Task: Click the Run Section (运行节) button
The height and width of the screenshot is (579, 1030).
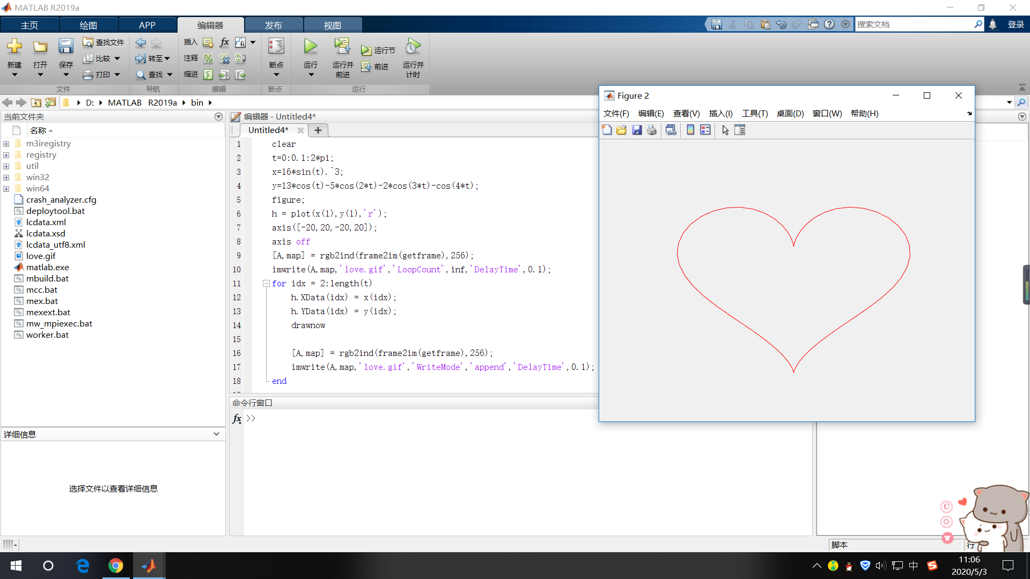Action: (x=378, y=50)
